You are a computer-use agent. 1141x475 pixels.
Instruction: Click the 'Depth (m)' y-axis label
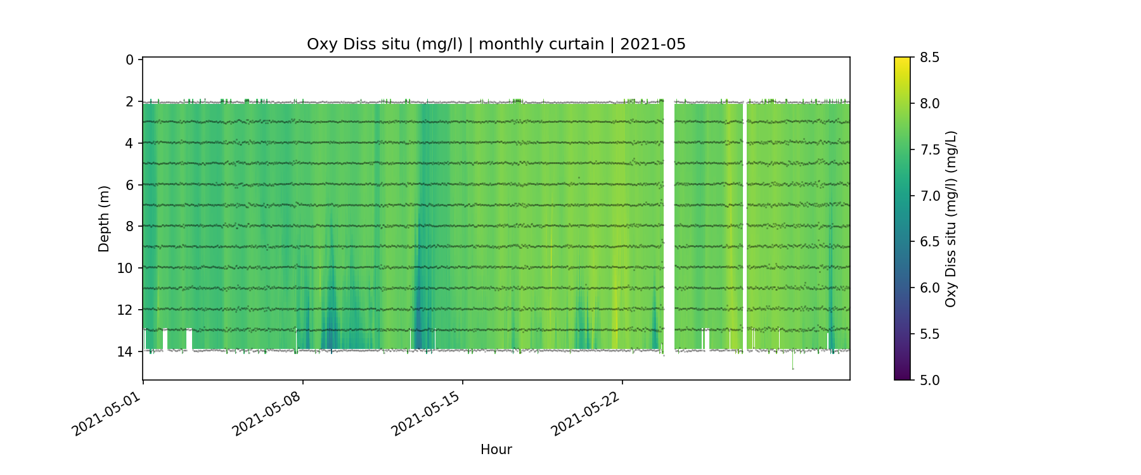[x=104, y=218]
